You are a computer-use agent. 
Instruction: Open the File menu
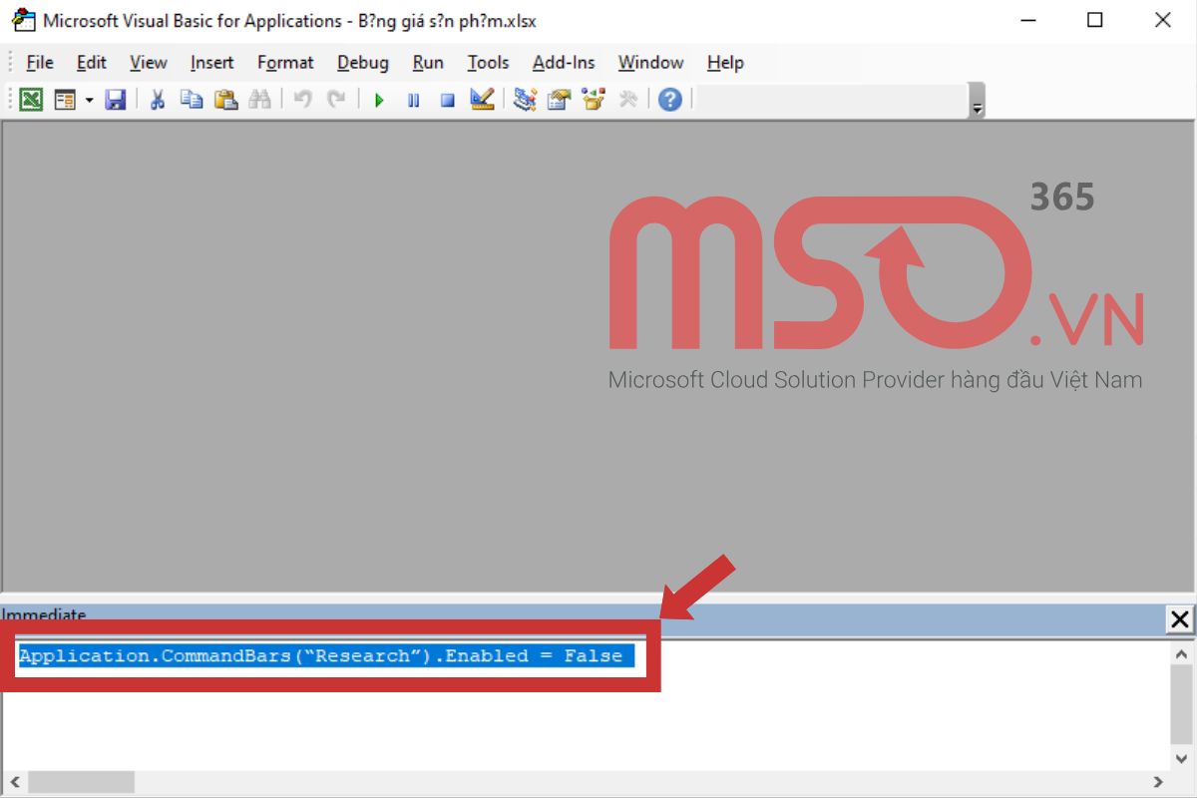tap(40, 62)
